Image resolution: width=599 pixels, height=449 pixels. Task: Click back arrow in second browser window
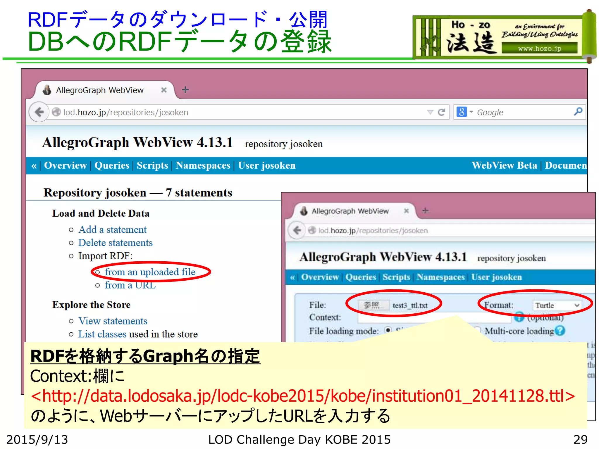297,230
